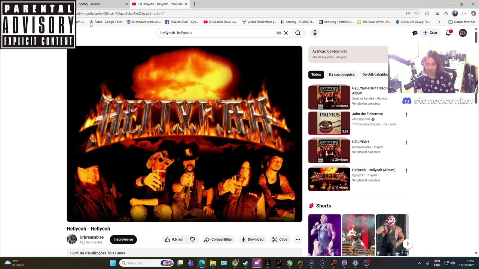This screenshot has width=479, height=269.
Task: Select the De UrBreakablee filter chip
Action: click(x=374, y=74)
